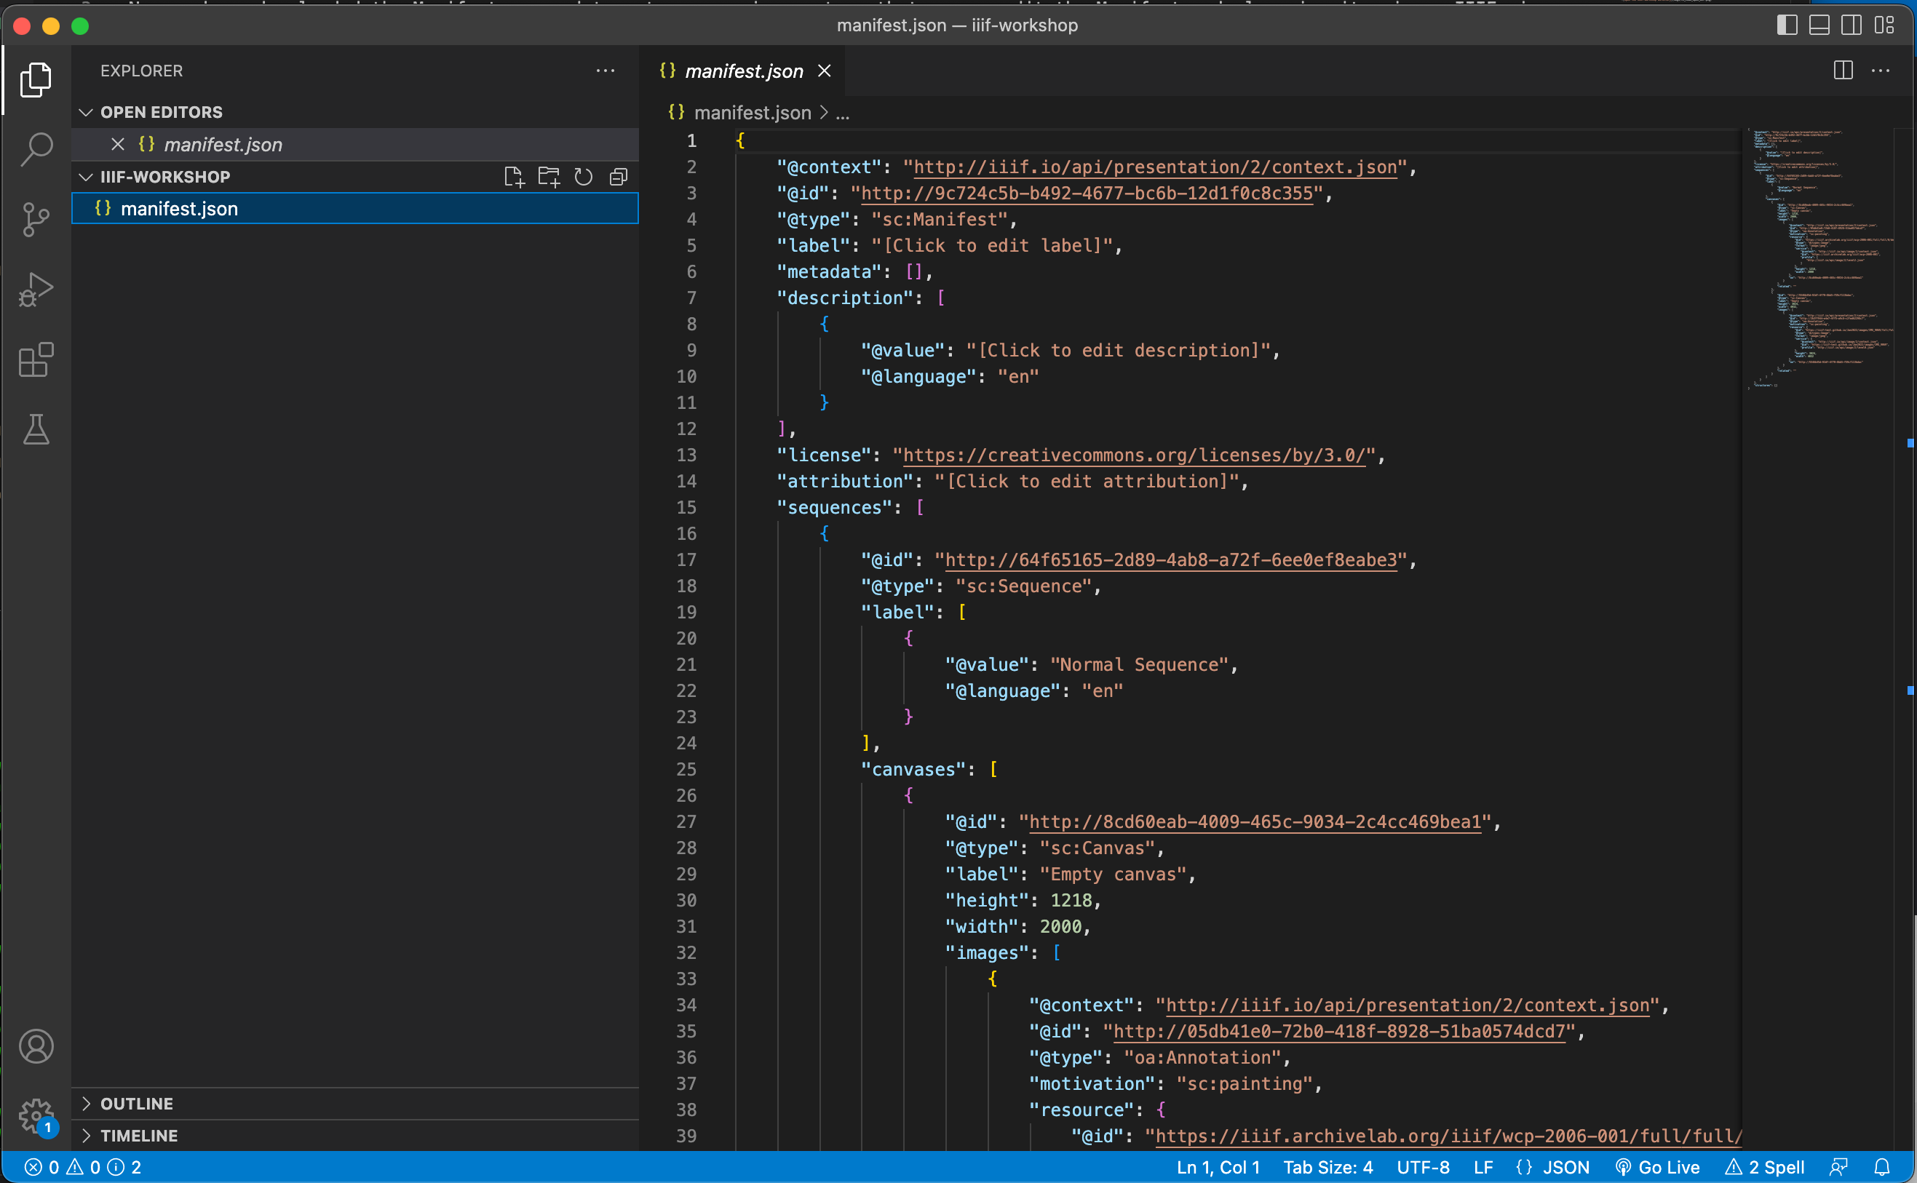Split the editor to the right

point(1843,71)
